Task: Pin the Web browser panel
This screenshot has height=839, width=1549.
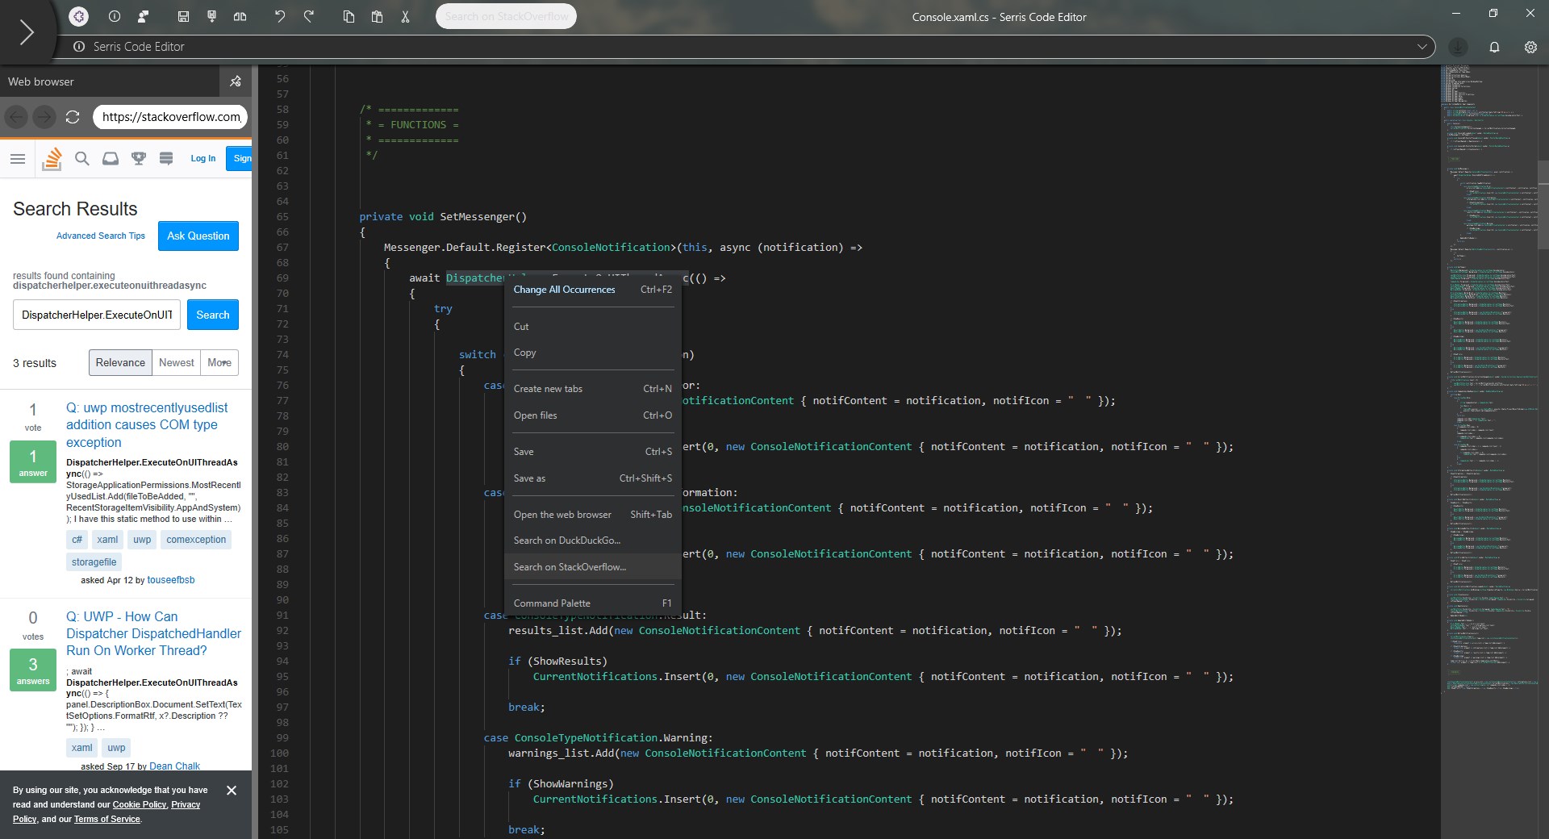Action: 235,81
